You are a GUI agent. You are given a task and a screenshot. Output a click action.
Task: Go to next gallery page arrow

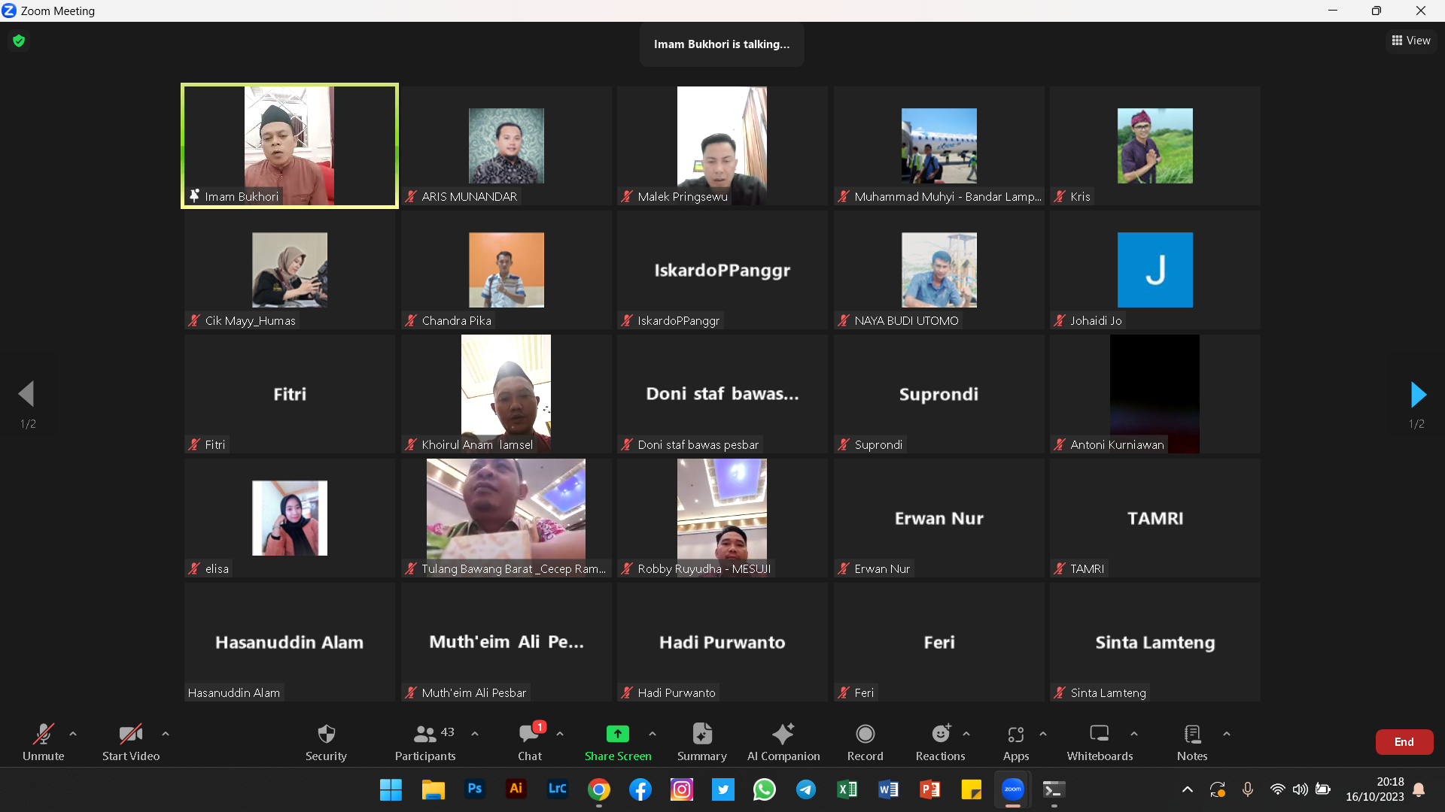(1418, 394)
